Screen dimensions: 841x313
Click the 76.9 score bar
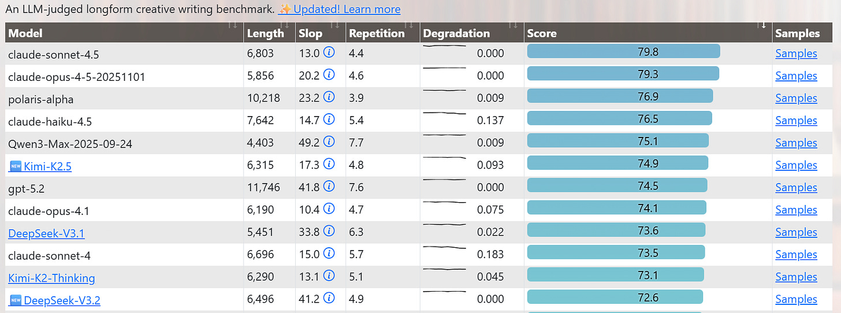620,96
